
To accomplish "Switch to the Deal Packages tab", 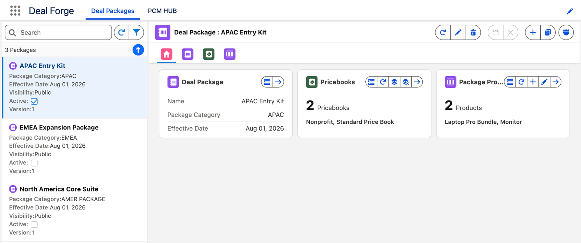I will pyautogui.click(x=113, y=11).
